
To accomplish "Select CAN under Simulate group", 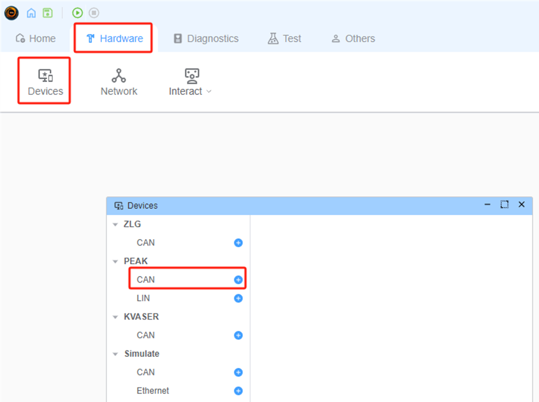I will (x=146, y=372).
